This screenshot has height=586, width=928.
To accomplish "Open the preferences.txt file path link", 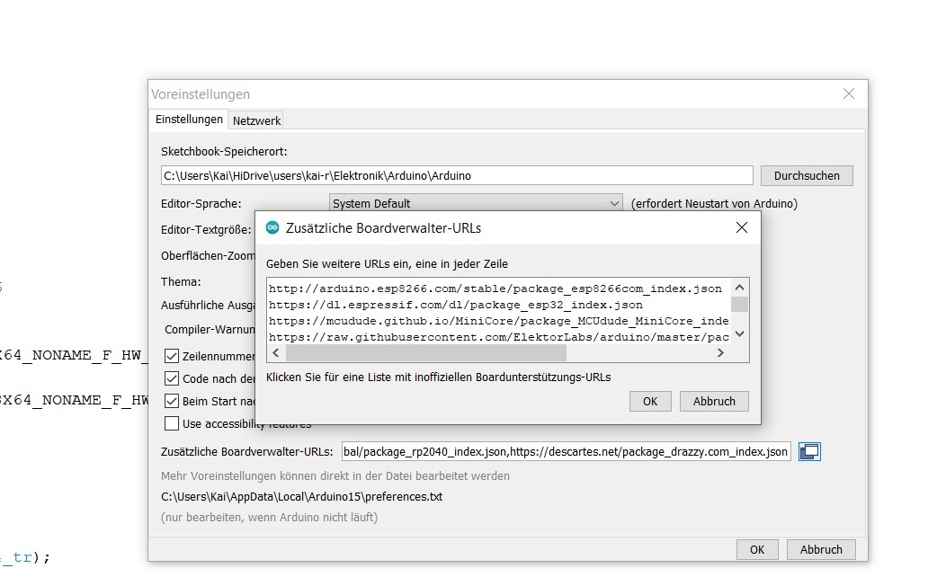I will (x=302, y=497).
